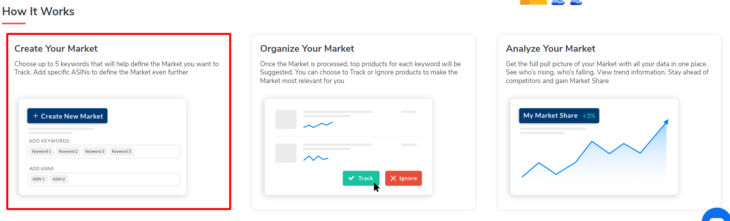This screenshot has height=221, width=730.
Task: Select the Keyword 1 tag
Action: pyautogui.click(x=41, y=152)
